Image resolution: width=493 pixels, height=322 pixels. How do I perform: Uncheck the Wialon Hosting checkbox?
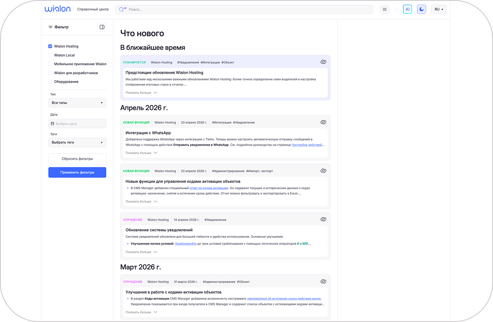coord(50,46)
